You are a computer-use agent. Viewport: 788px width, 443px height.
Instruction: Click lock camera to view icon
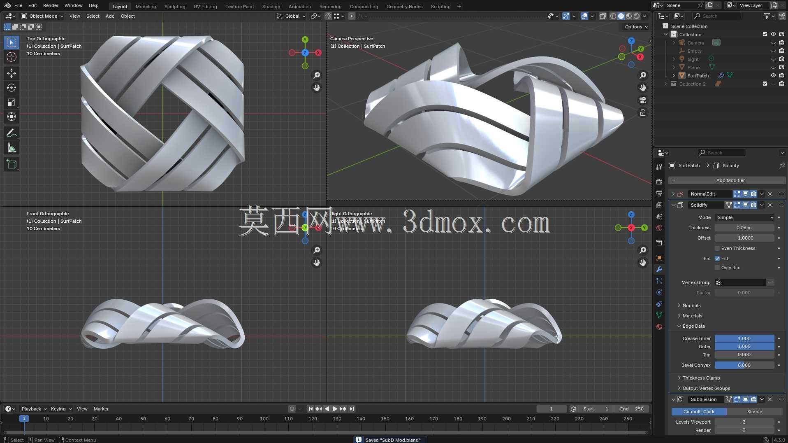pyautogui.click(x=643, y=112)
